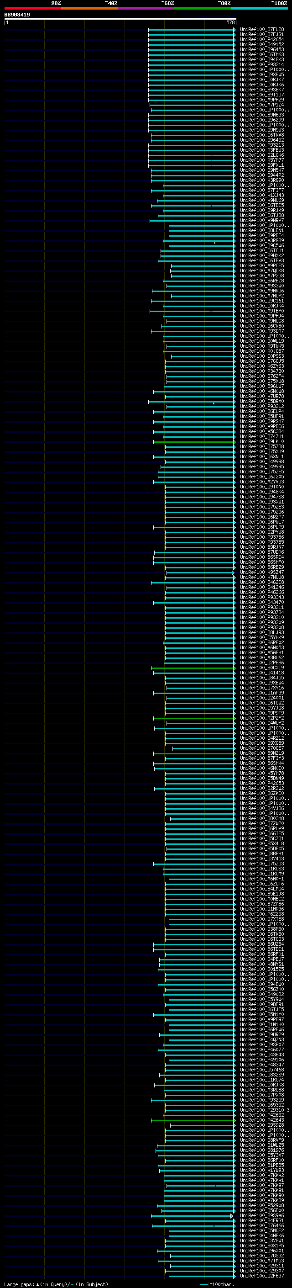This screenshot has height=1288, width=292.
Task: Select the UniRef100_C6TKV8 label
Action: pyautogui.click(x=262, y=135)
